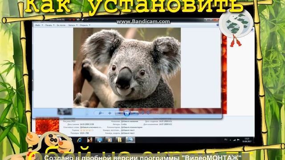Show hidden tray icons arrow

click(230, 140)
